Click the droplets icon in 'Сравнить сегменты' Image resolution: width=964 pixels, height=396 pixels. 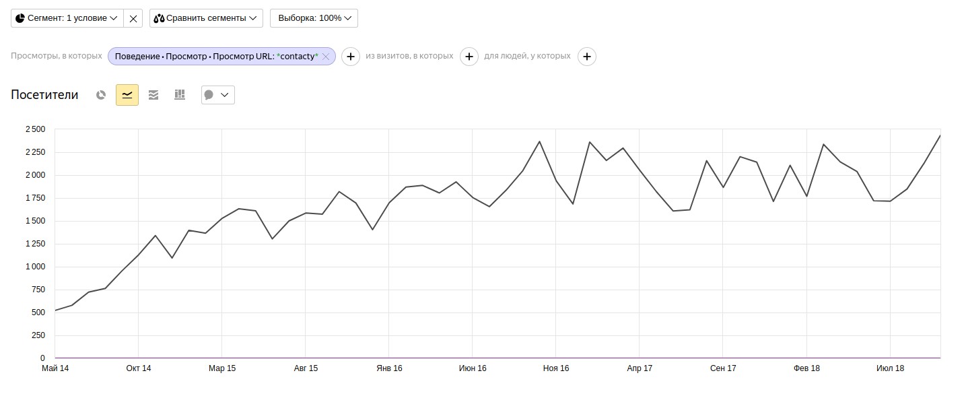click(159, 18)
